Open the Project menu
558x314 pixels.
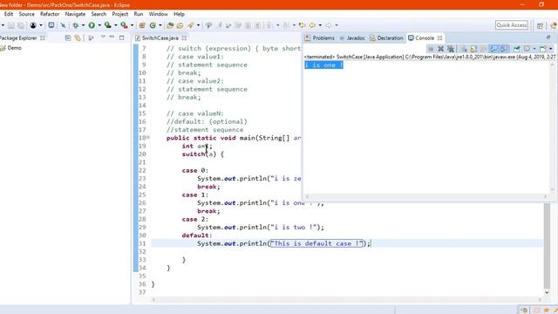click(x=120, y=14)
